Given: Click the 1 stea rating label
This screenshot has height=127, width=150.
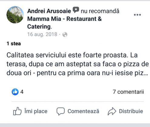Looking at the screenshot, I should pyautogui.click(x=14, y=44).
